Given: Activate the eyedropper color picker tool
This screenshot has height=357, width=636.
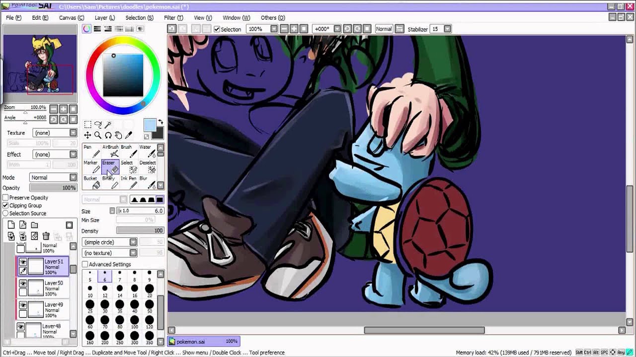Looking at the screenshot, I should click(129, 135).
